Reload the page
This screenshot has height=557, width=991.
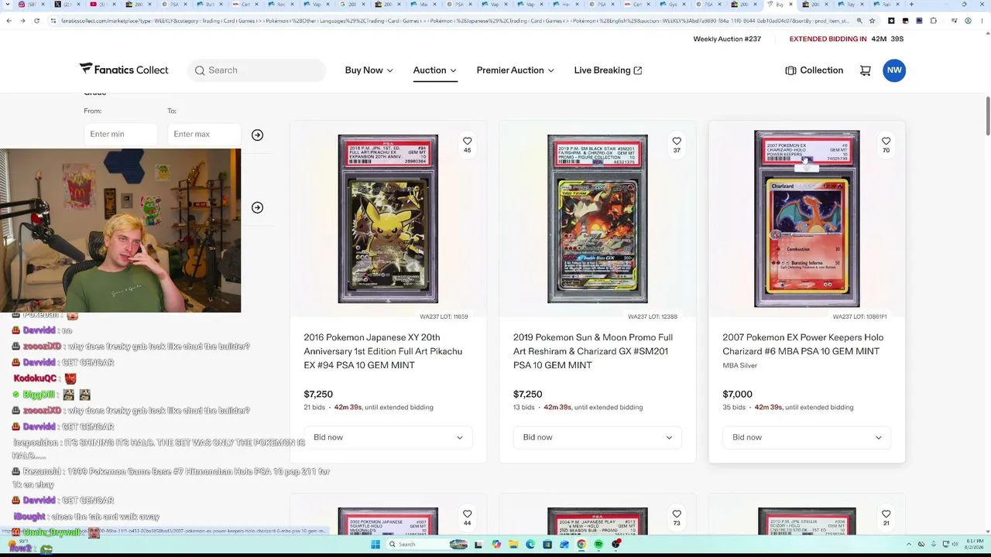coord(36,21)
